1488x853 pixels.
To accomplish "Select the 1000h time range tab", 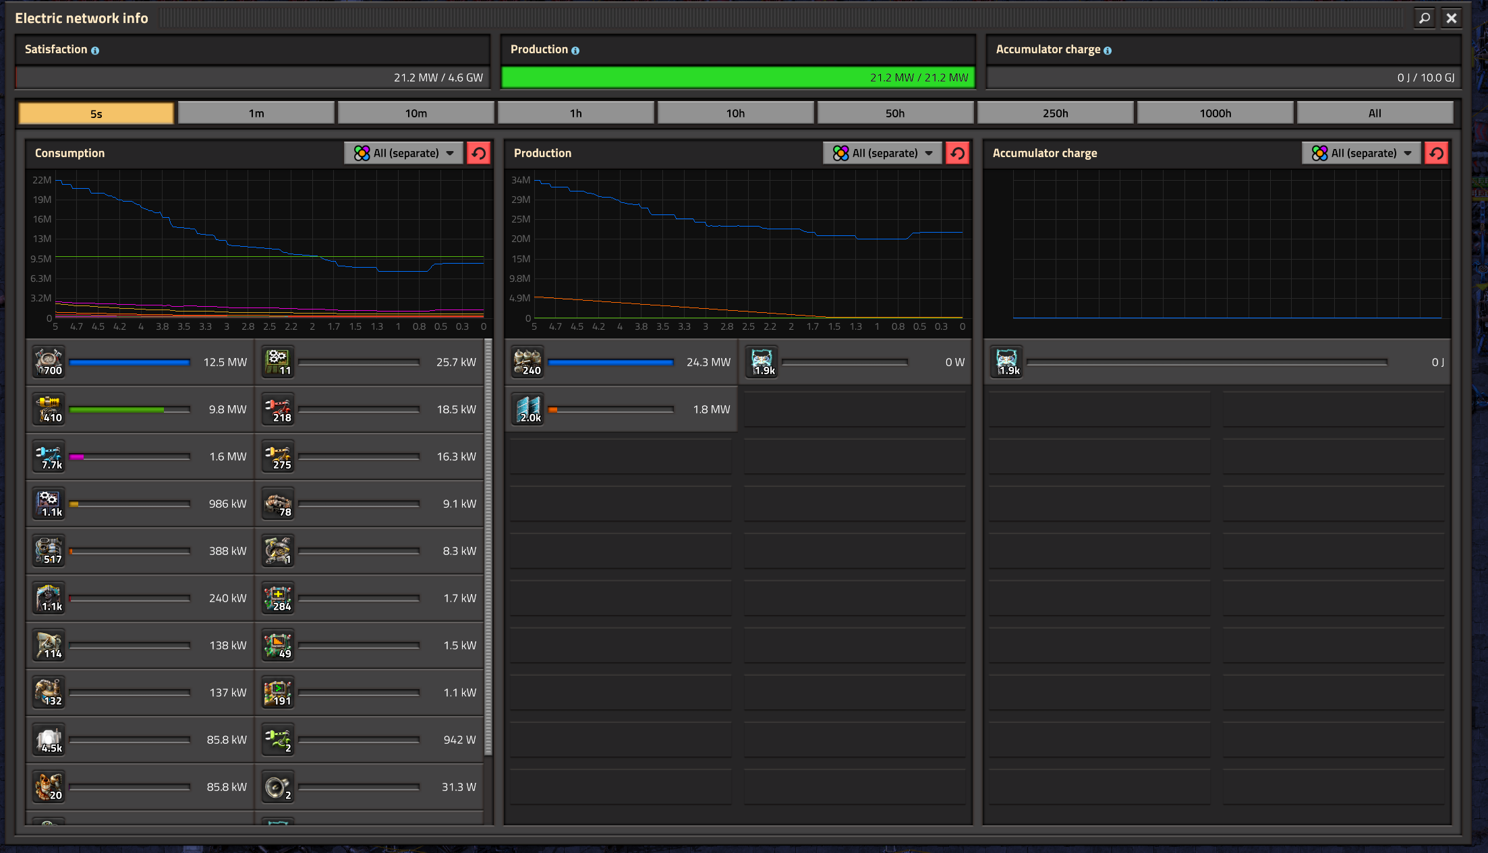I will (x=1215, y=113).
